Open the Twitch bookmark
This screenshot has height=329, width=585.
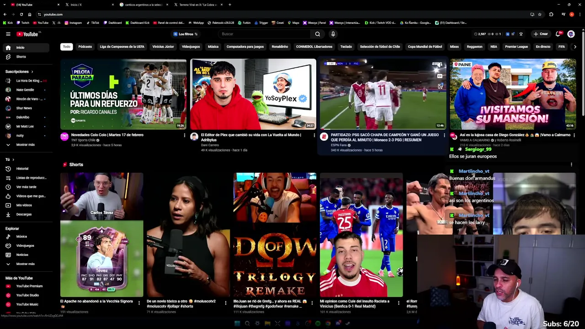[x=23, y=23]
